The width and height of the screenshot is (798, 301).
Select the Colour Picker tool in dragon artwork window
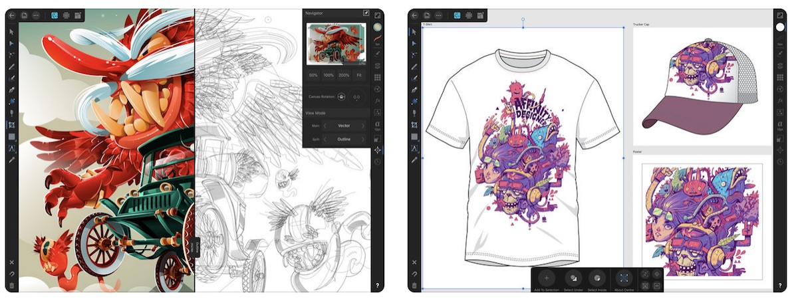(11, 159)
